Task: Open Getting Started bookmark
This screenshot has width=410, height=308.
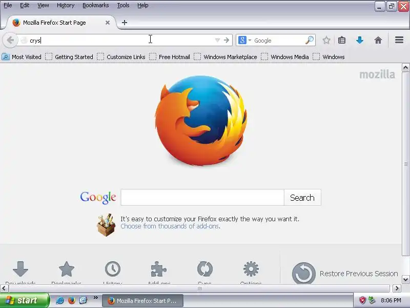Action: tap(69, 57)
